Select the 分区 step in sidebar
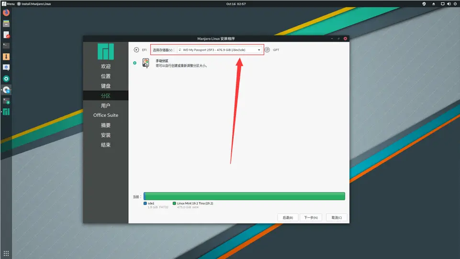460x259 pixels. click(106, 96)
